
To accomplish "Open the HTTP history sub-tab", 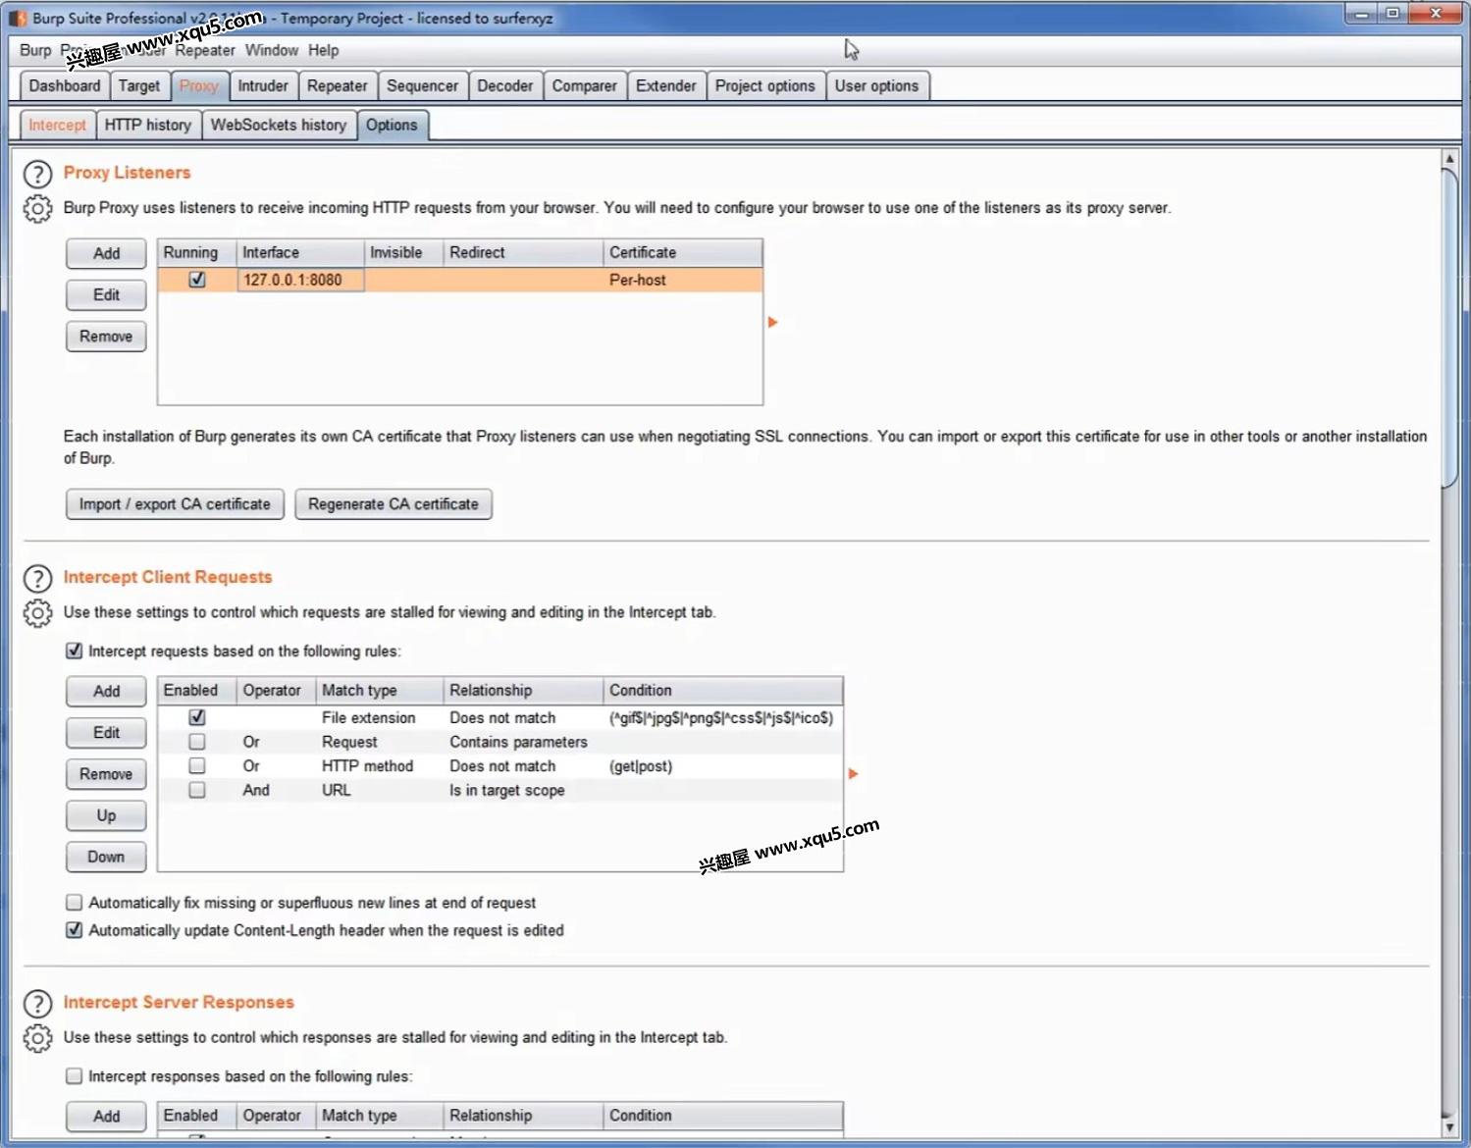I will [148, 125].
